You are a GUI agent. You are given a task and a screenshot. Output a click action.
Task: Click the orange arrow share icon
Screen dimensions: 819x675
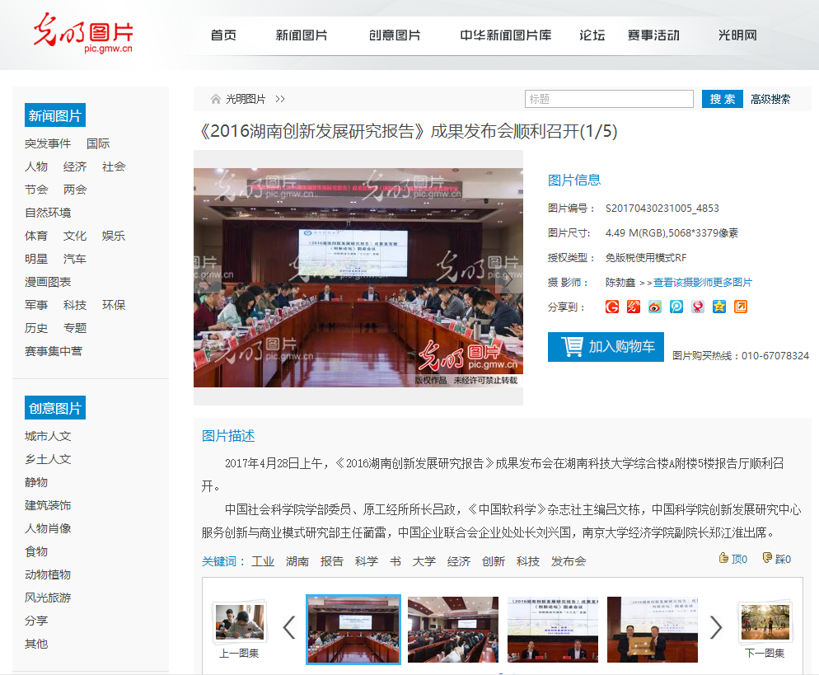(741, 307)
